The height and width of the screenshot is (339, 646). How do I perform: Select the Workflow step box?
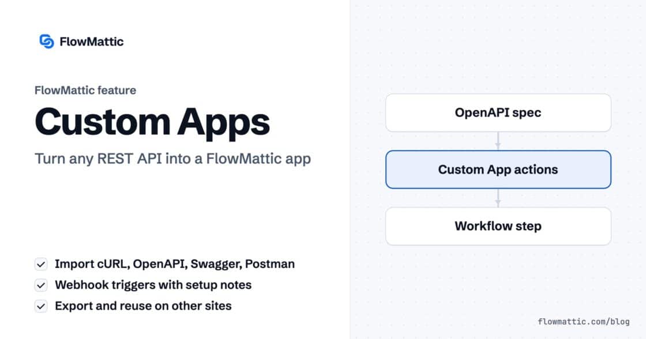498,226
